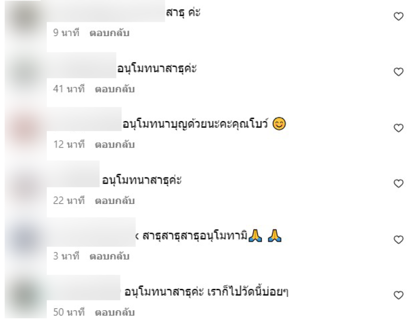Click the blurred username of the 'สาธุ ค่ะ' commenter
The width and height of the screenshot is (407, 329).
[106, 11]
